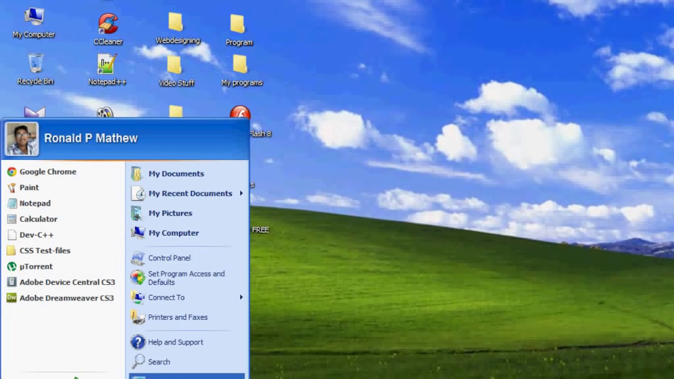Click the Control Panel icon
Image resolution: width=674 pixels, height=379 pixels.
point(137,258)
